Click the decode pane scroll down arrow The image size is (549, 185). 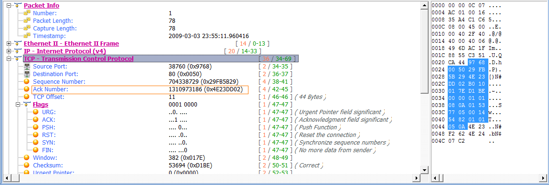click(424, 170)
